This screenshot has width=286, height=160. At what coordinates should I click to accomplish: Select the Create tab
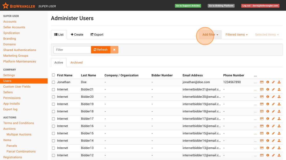click(x=77, y=35)
